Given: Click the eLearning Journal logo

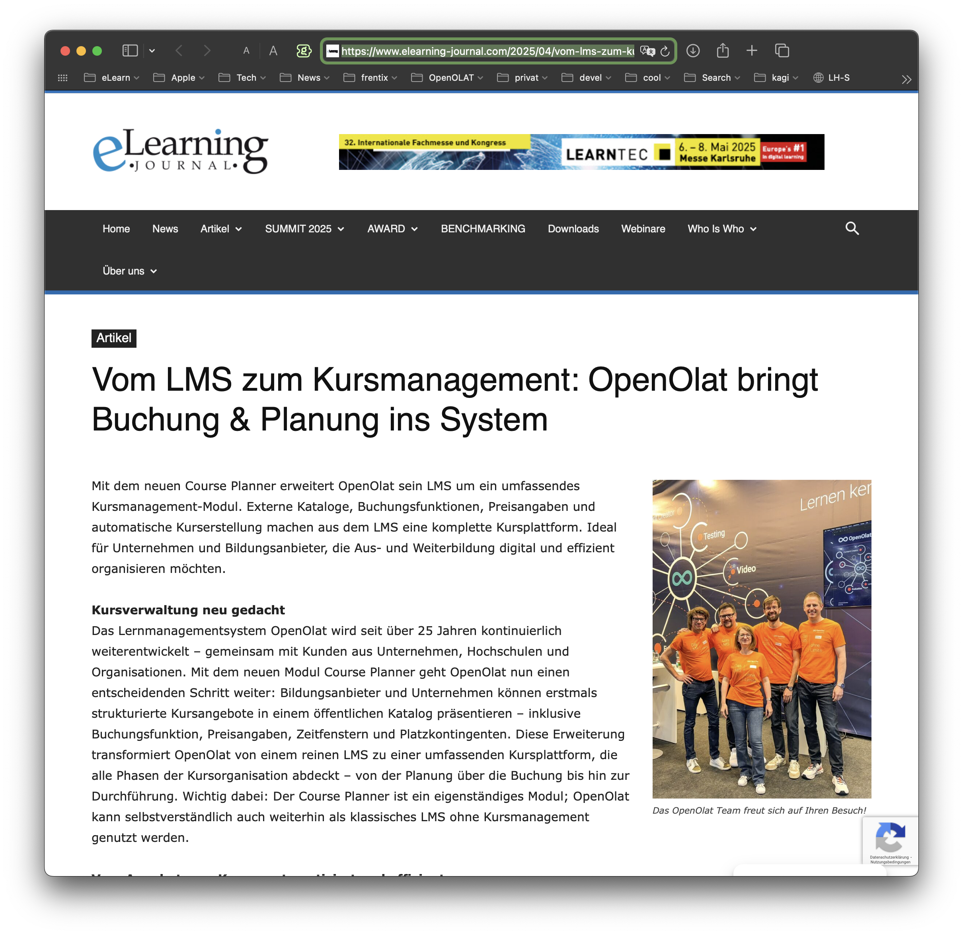Looking at the screenshot, I should click(x=180, y=151).
